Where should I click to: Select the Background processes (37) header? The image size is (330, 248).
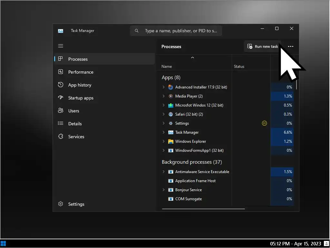tap(192, 162)
